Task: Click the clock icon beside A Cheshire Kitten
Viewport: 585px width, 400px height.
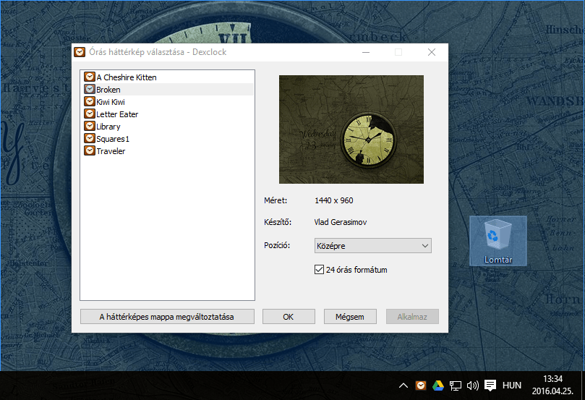Action: click(90, 77)
